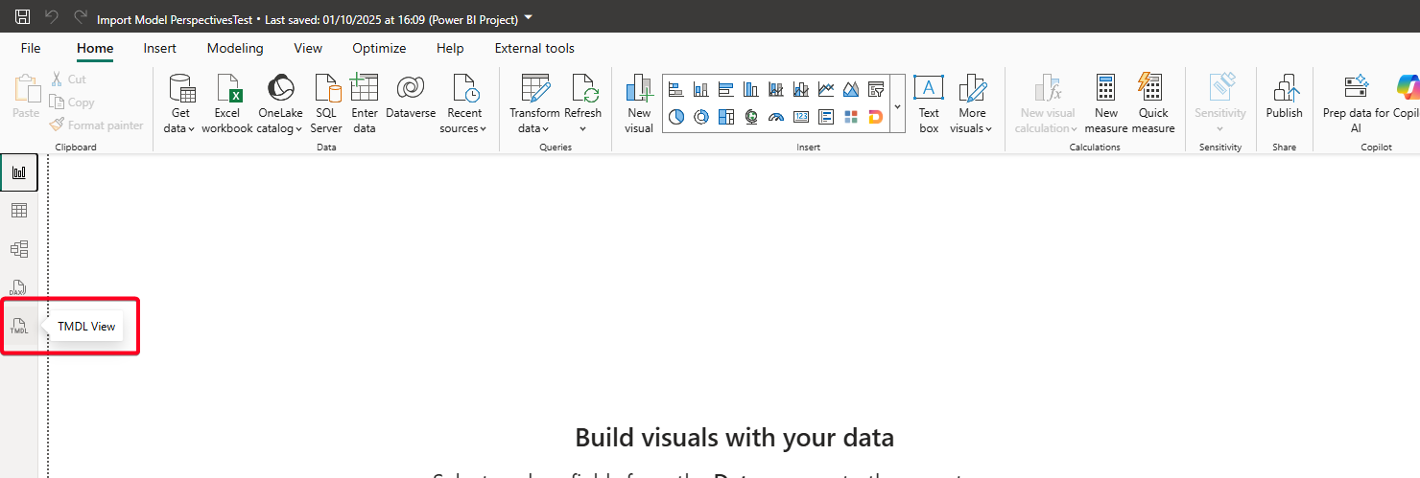Click Prep data for AI button
The image size is (1420, 478).
coord(1356,103)
